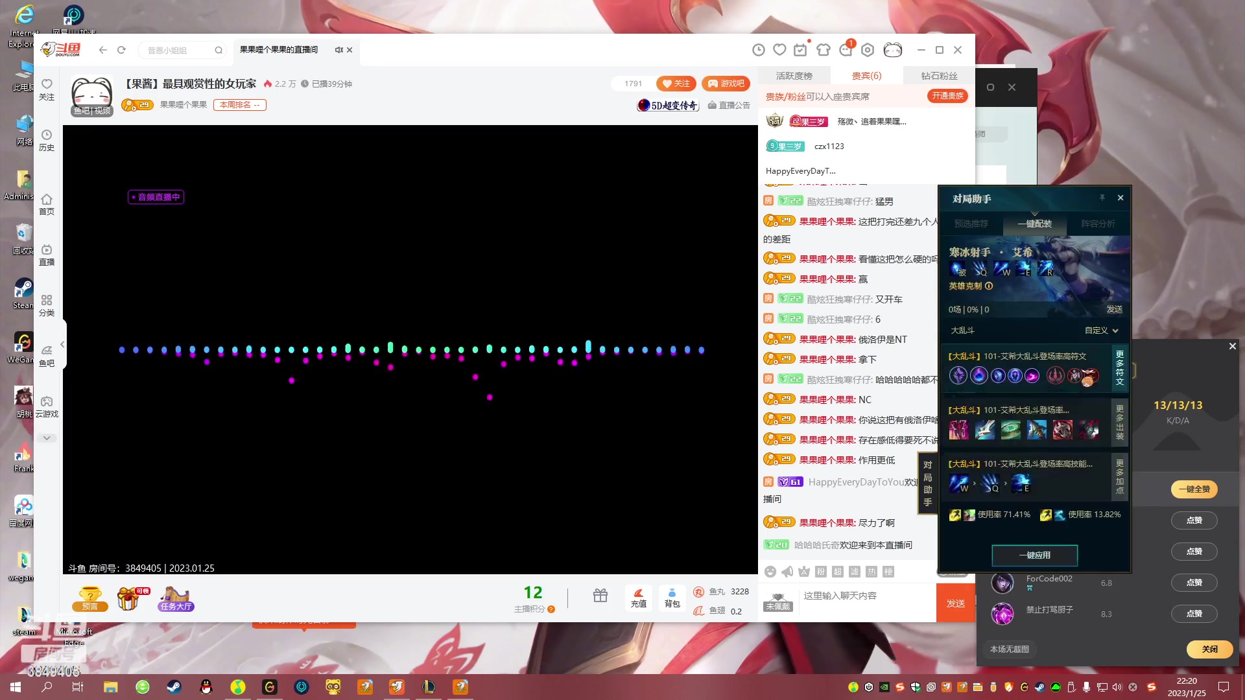The height and width of the screenshot is (700, 1245).
Task: Toggle 超 danmaku option in chat toolbar
Action: click(838, 572)
